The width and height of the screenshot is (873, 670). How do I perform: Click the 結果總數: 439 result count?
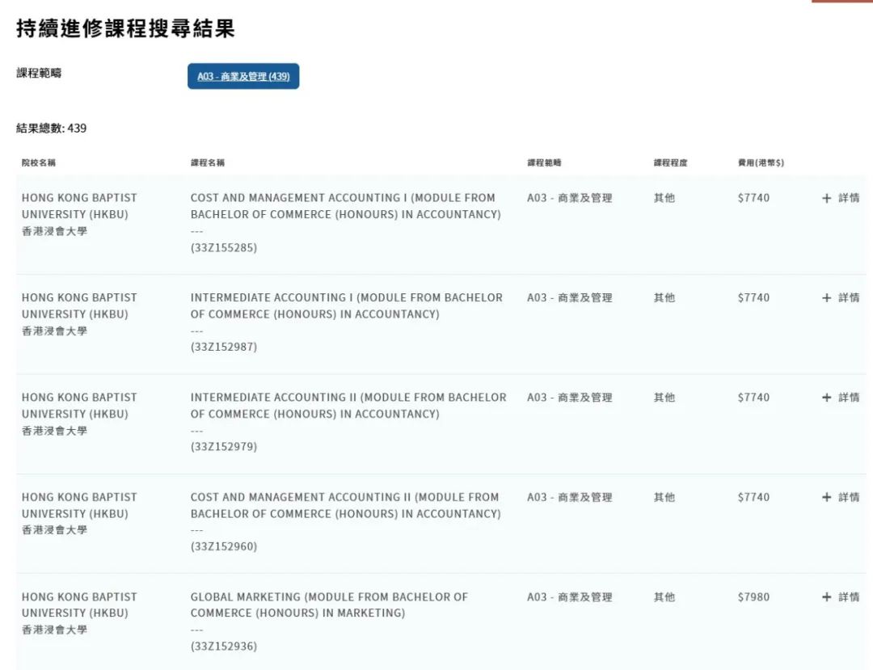tap(52, 128)
